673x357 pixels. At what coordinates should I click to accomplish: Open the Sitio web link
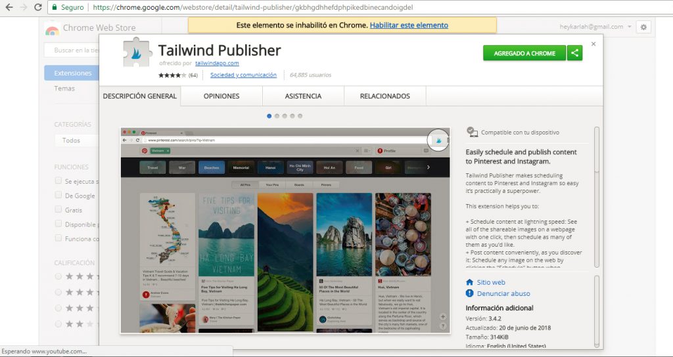coord(491,282)
